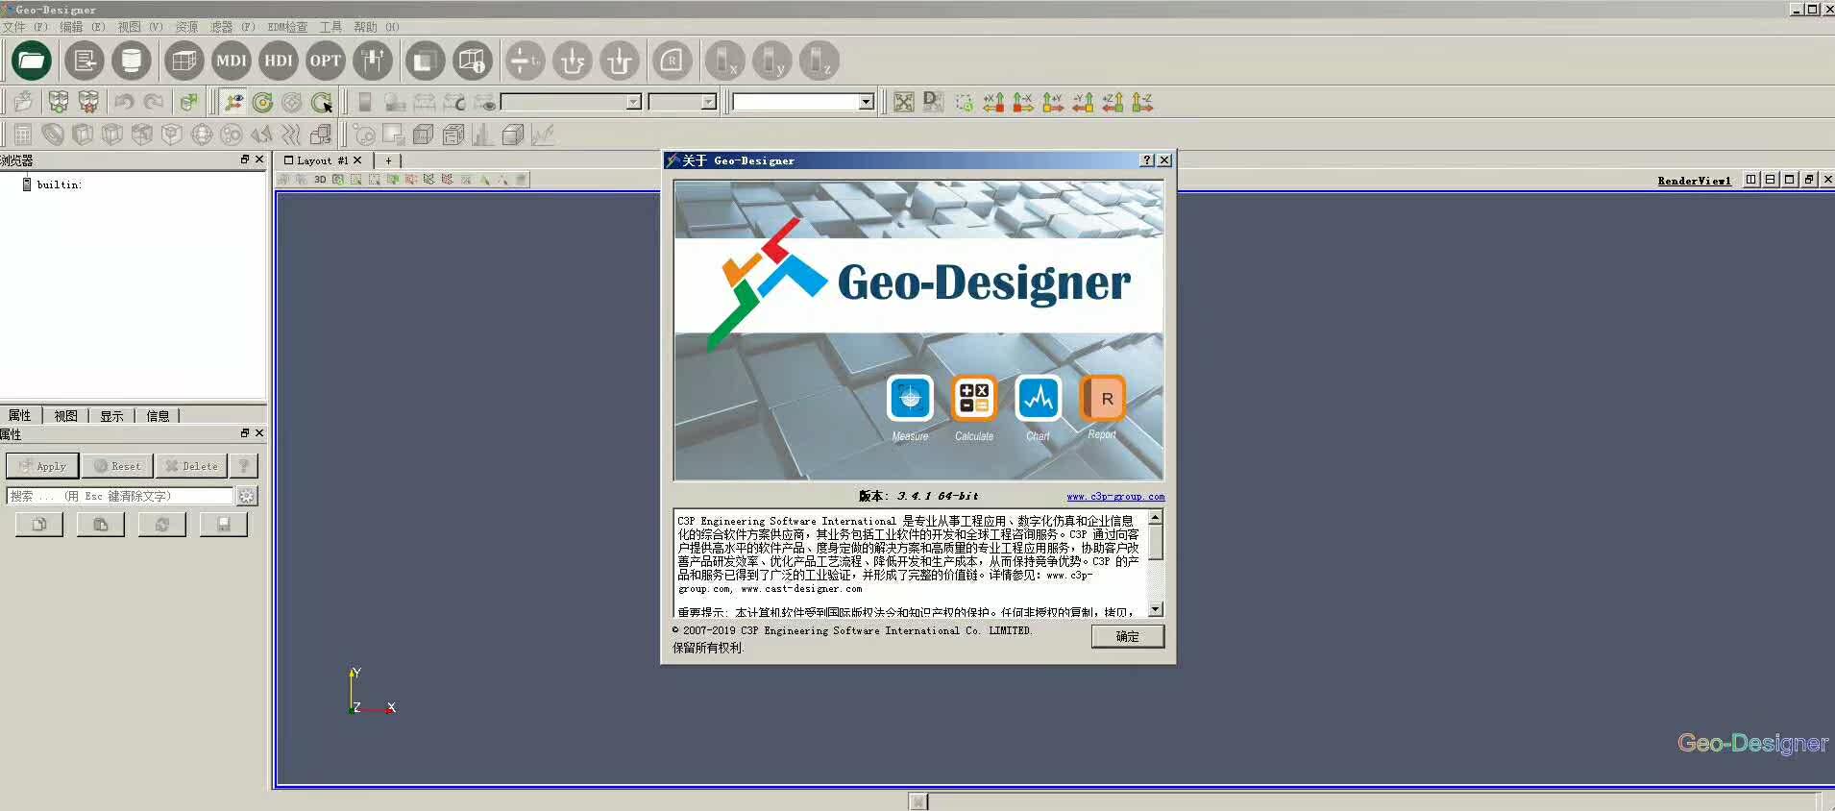1835x811 pixels.
Task: Open the www.c3p-group.com link
Action: pyautogui.click(x=1115, y=497)
